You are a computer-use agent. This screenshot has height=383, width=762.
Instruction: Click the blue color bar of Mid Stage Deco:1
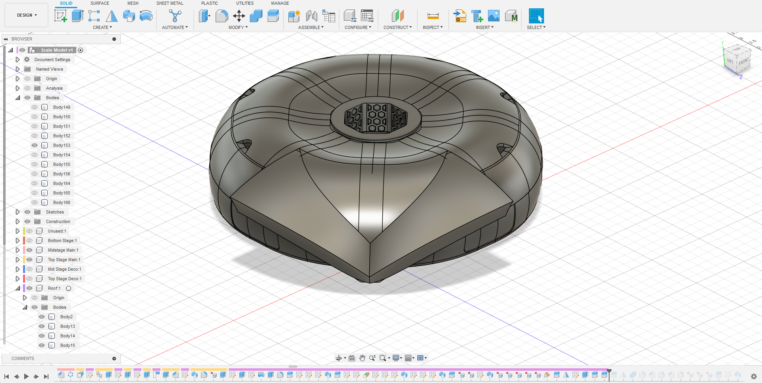(24, 269)
